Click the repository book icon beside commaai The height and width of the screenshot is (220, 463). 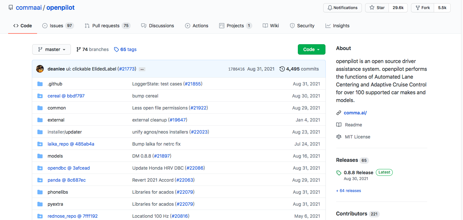coord(11,7)
